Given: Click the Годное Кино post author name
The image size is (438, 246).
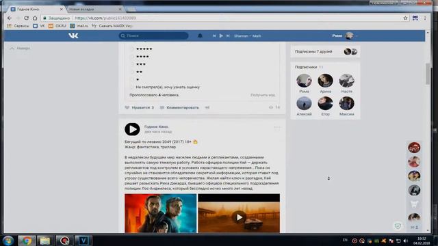Looking at the screenshot, I should coord(157,126).
